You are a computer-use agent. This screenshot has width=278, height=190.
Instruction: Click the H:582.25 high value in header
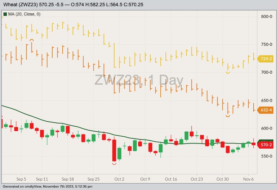[x=95, y=4]
